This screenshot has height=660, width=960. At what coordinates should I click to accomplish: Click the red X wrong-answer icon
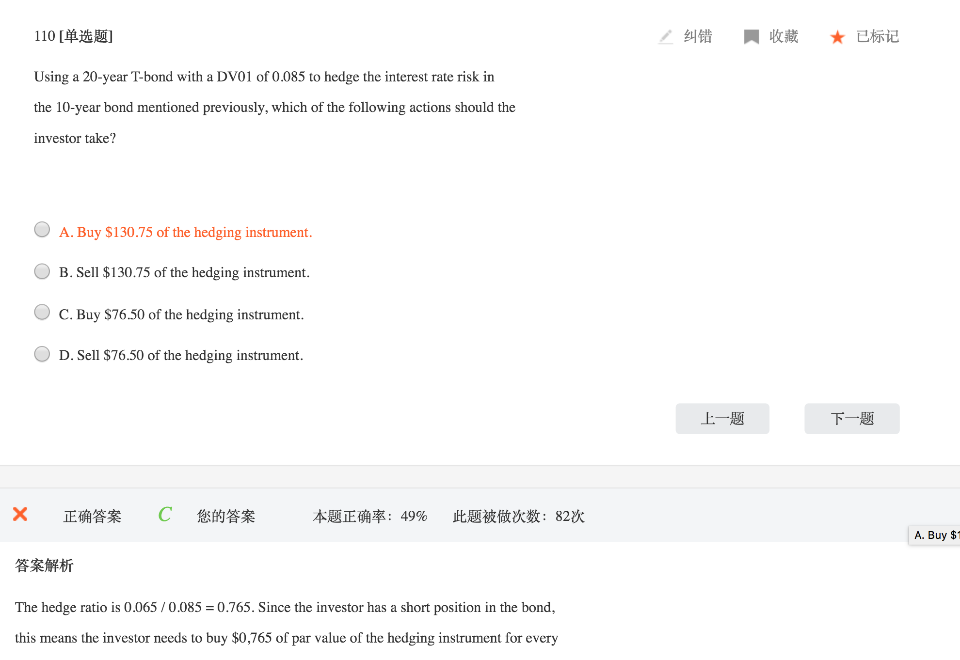(x=20, y=514)
